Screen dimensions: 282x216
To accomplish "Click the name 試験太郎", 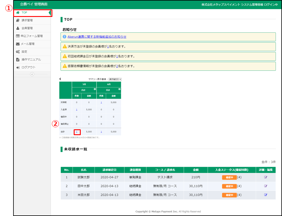I will (x=84, y=177).
